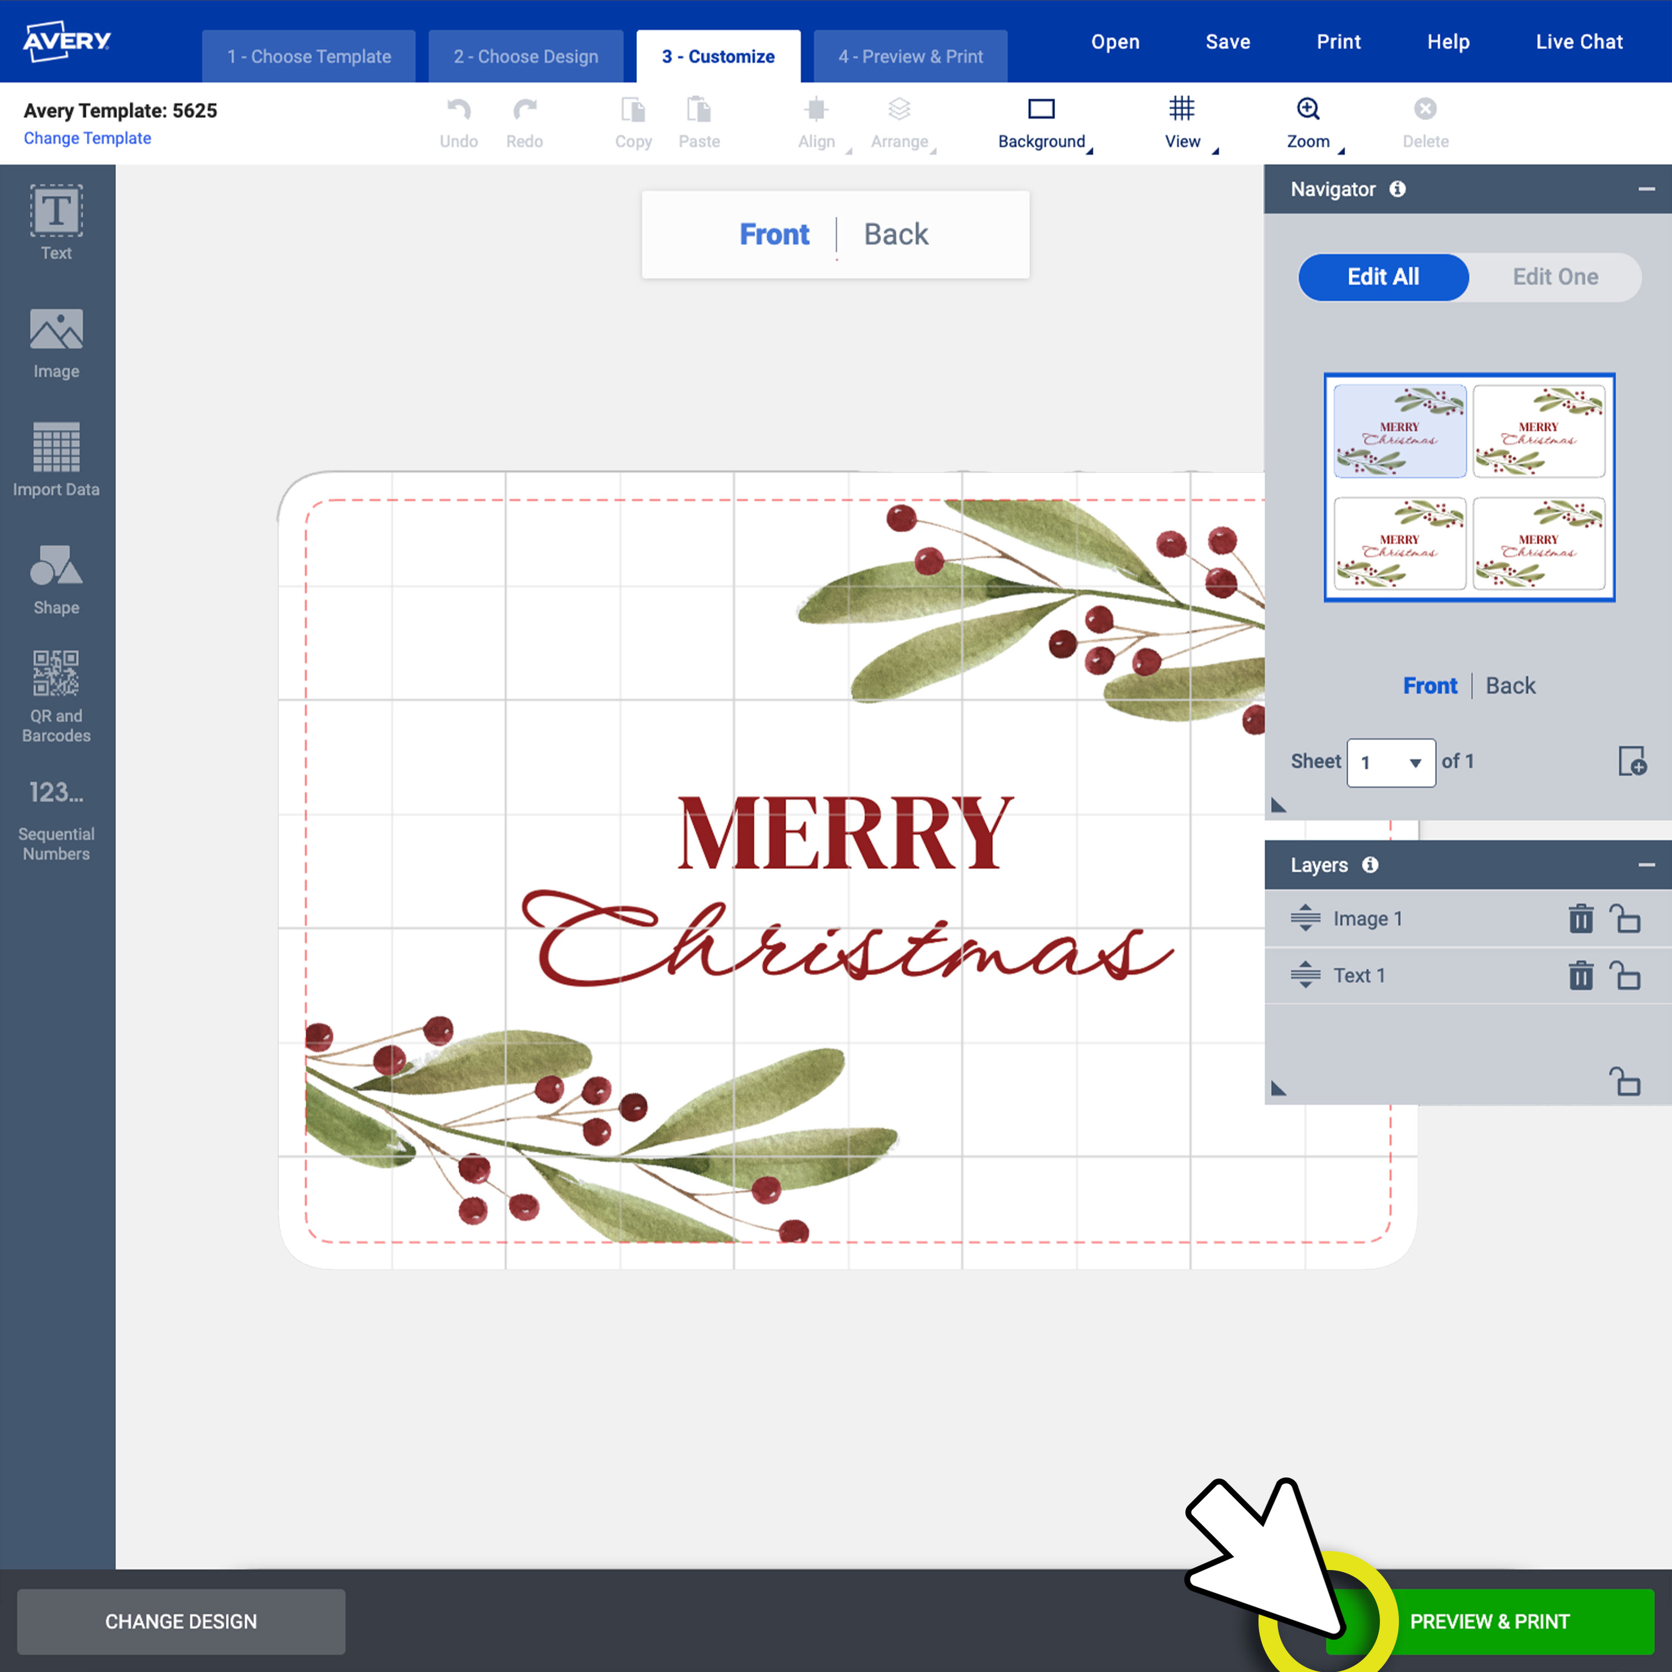The image size is (1672, 1672).
Task: Select the Text tool in sidebar
Action: click(x=55, y=222)
